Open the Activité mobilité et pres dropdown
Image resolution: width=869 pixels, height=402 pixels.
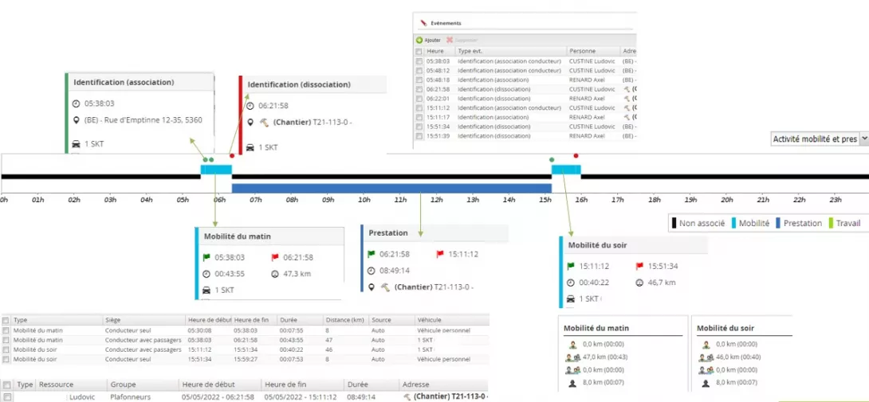[819, 139]
